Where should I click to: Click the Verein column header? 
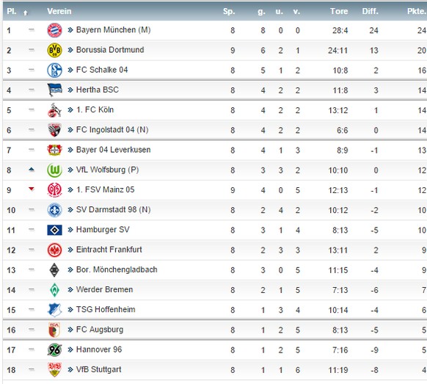point(59,11)
